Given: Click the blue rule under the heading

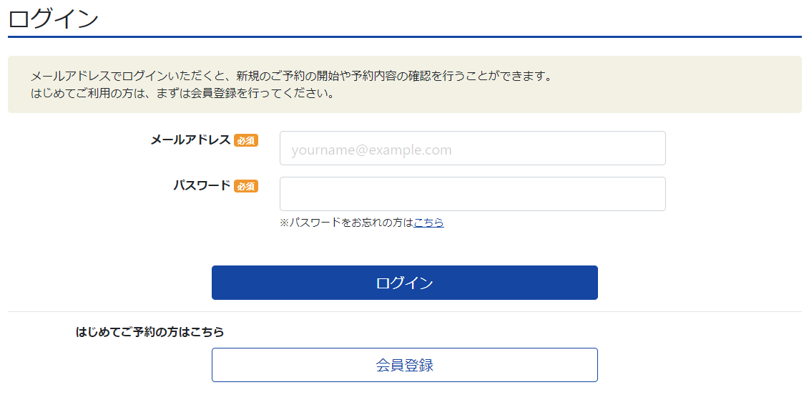Looking at the screenshot, I should tap(404, 36).
